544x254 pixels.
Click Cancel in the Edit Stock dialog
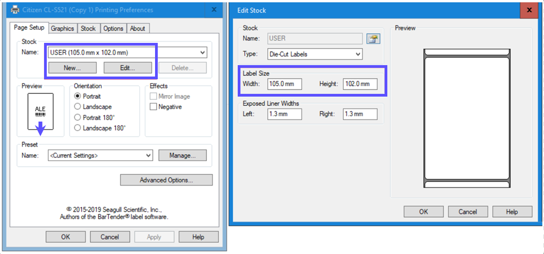[x=468, y=212]
